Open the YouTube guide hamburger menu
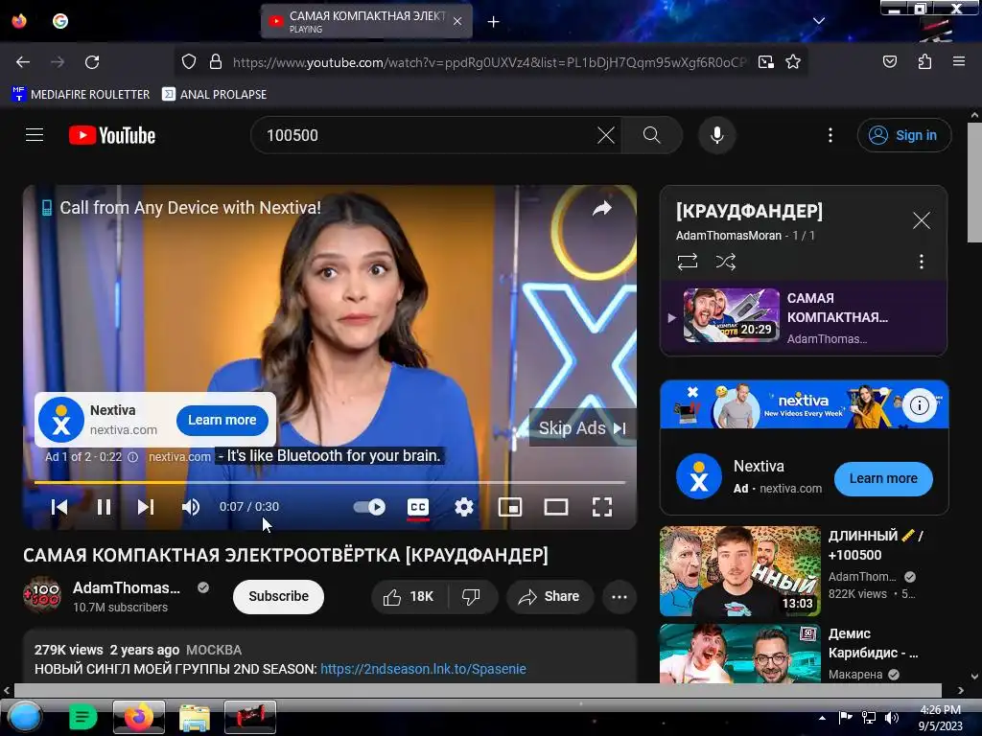The image size is (982, 736). click(x=35, y=135)
